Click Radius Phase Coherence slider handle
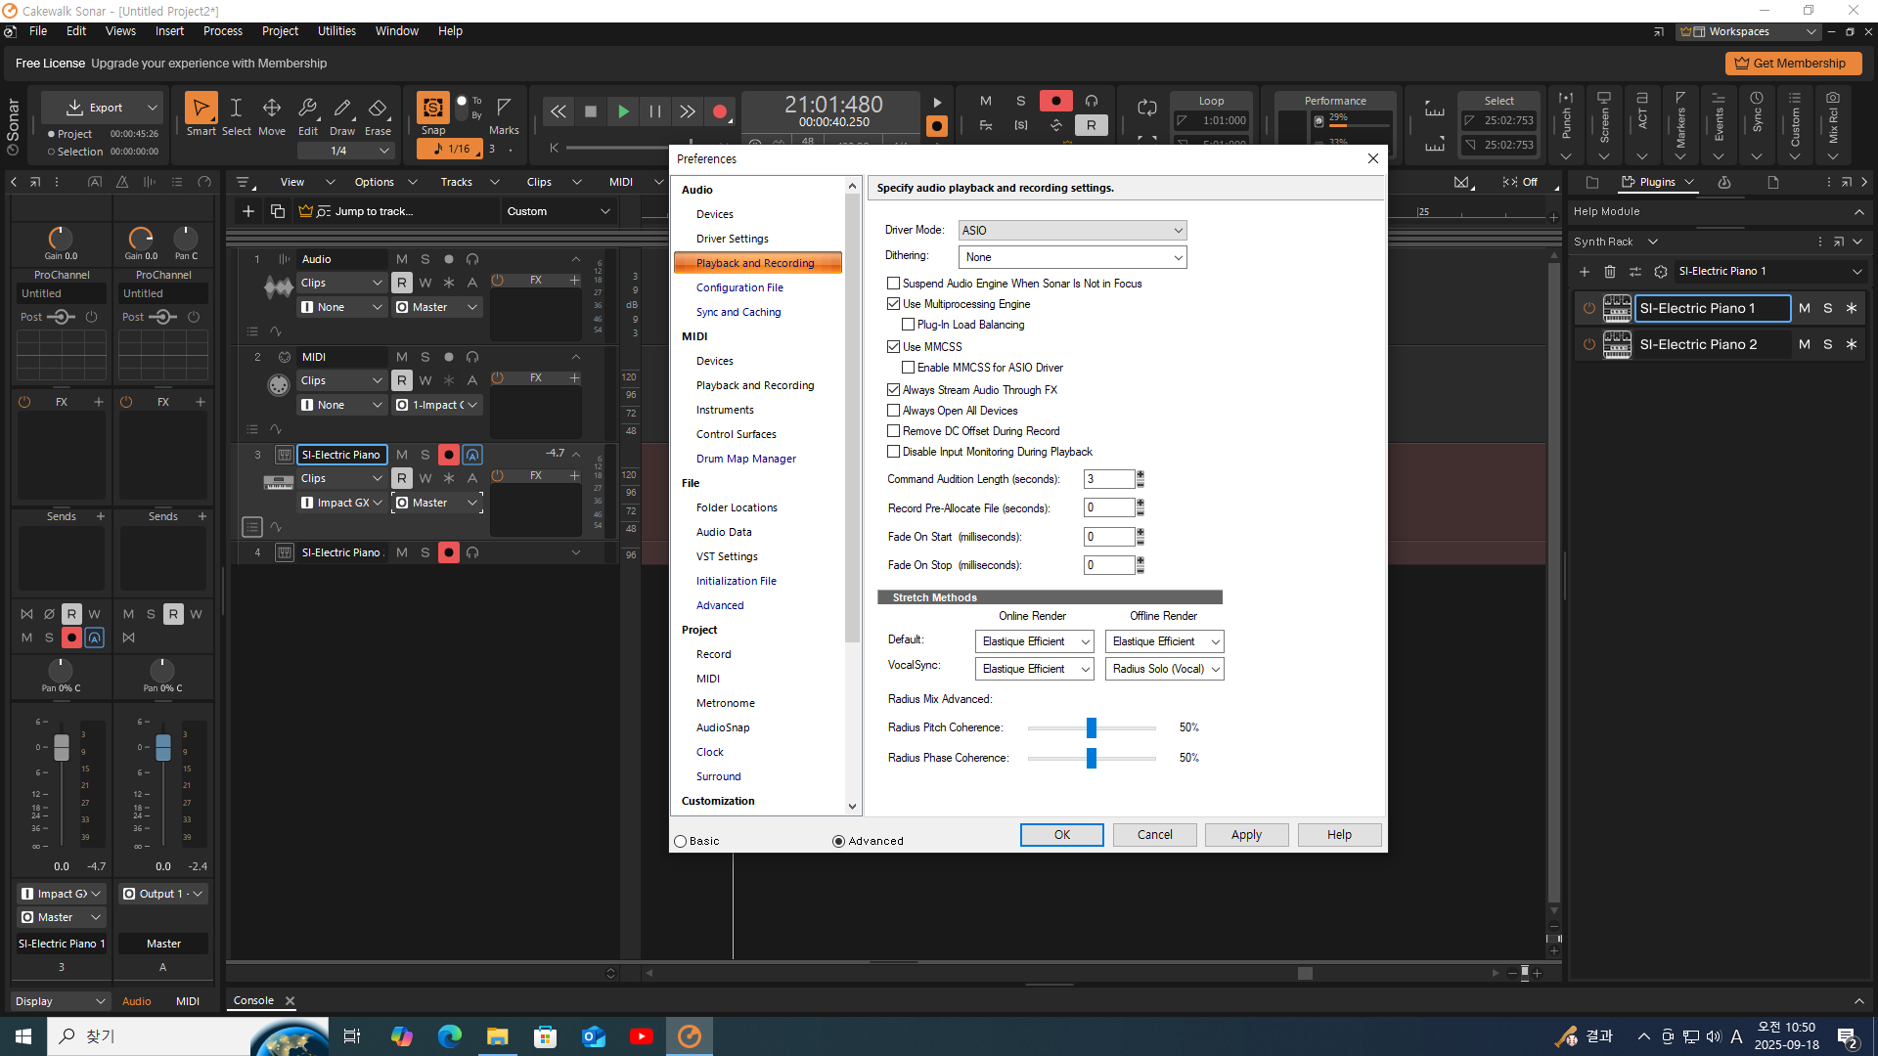 click(x=1092, y=759)
